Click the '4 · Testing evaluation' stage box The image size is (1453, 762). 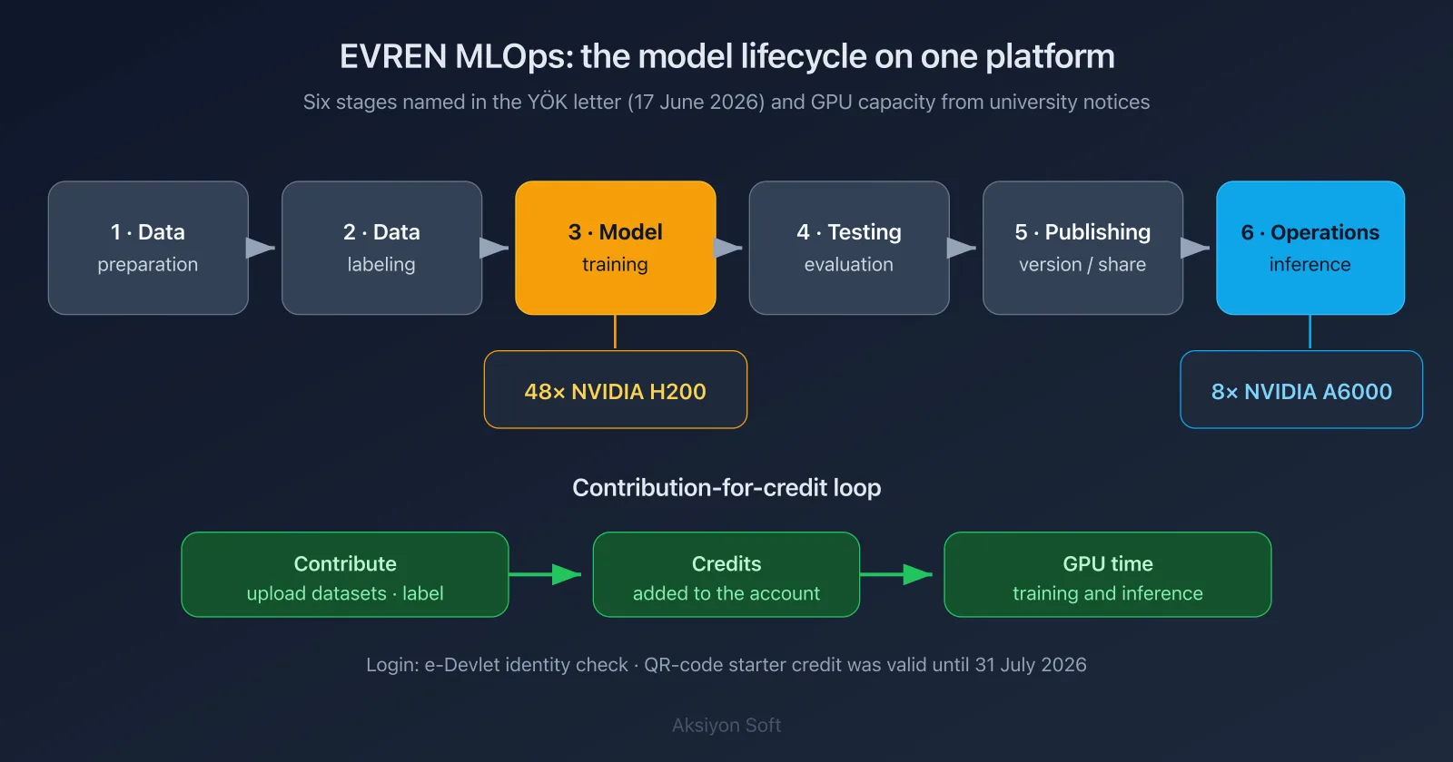849,248
